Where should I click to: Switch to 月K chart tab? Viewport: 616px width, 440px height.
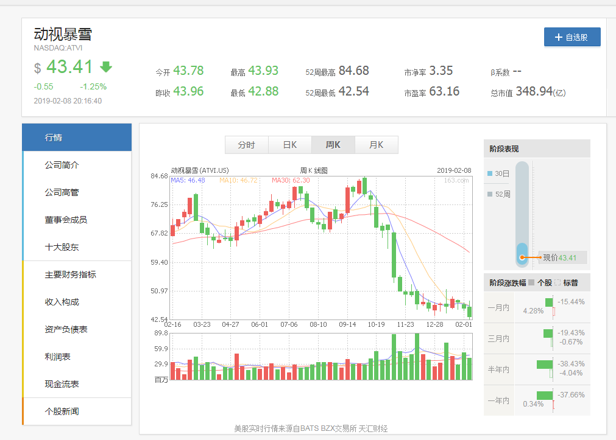[x=377, y=145]
